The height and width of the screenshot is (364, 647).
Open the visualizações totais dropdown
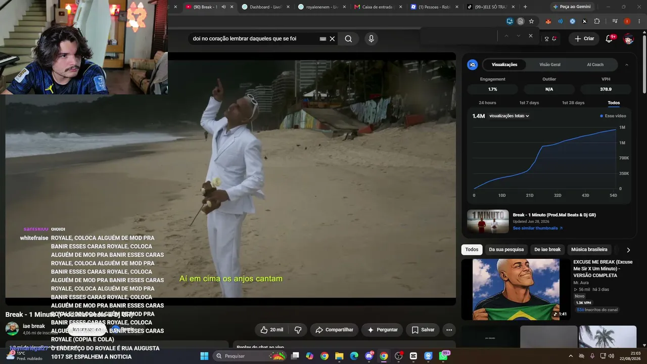[x=509, y=116]
